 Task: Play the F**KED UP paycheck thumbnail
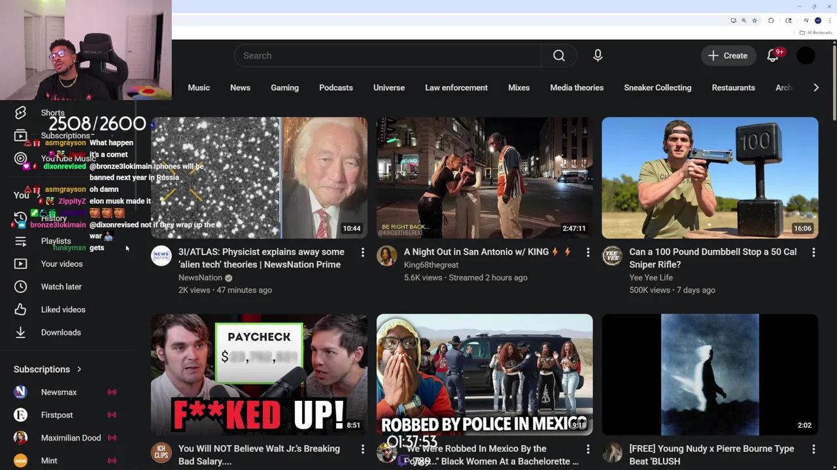pyautogui.click(x=259, y=375)
